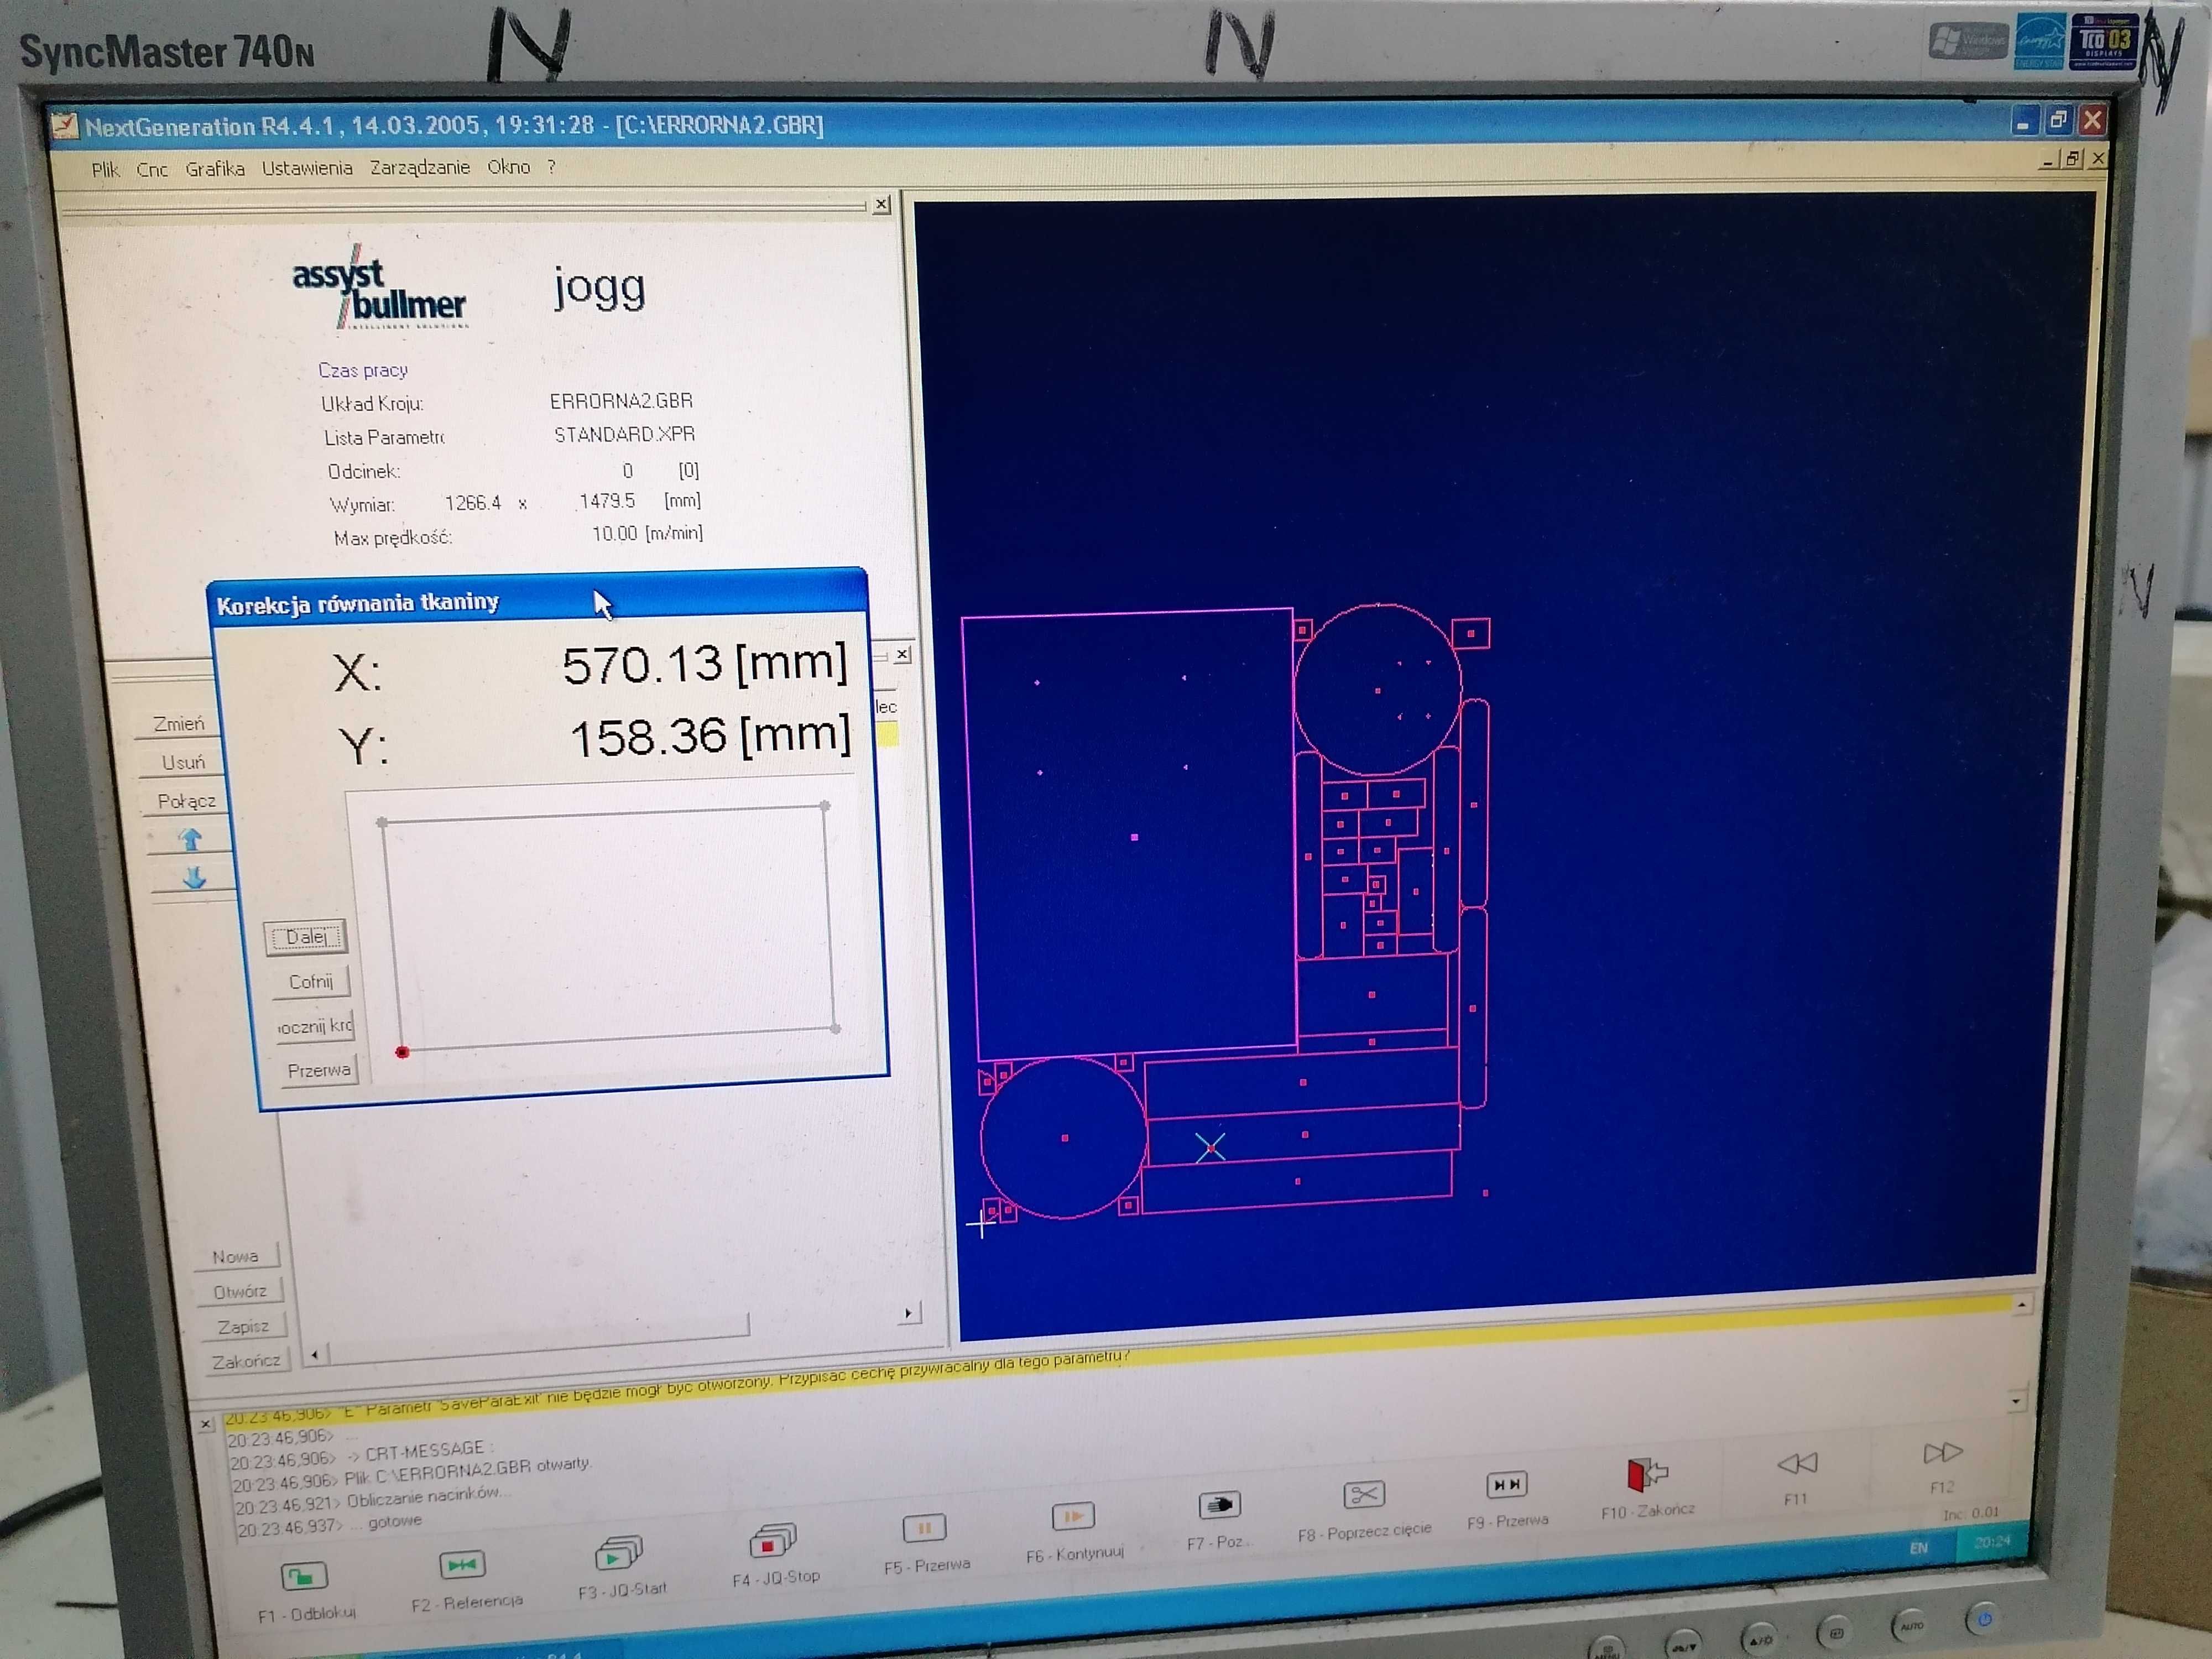
Task: Click the Czas pracy label
Action: tap(363, 371)
